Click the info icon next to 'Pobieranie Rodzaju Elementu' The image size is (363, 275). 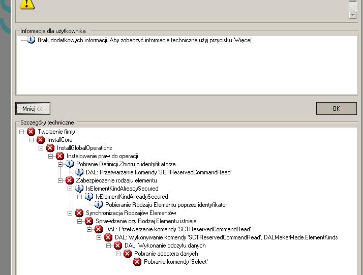99,205
